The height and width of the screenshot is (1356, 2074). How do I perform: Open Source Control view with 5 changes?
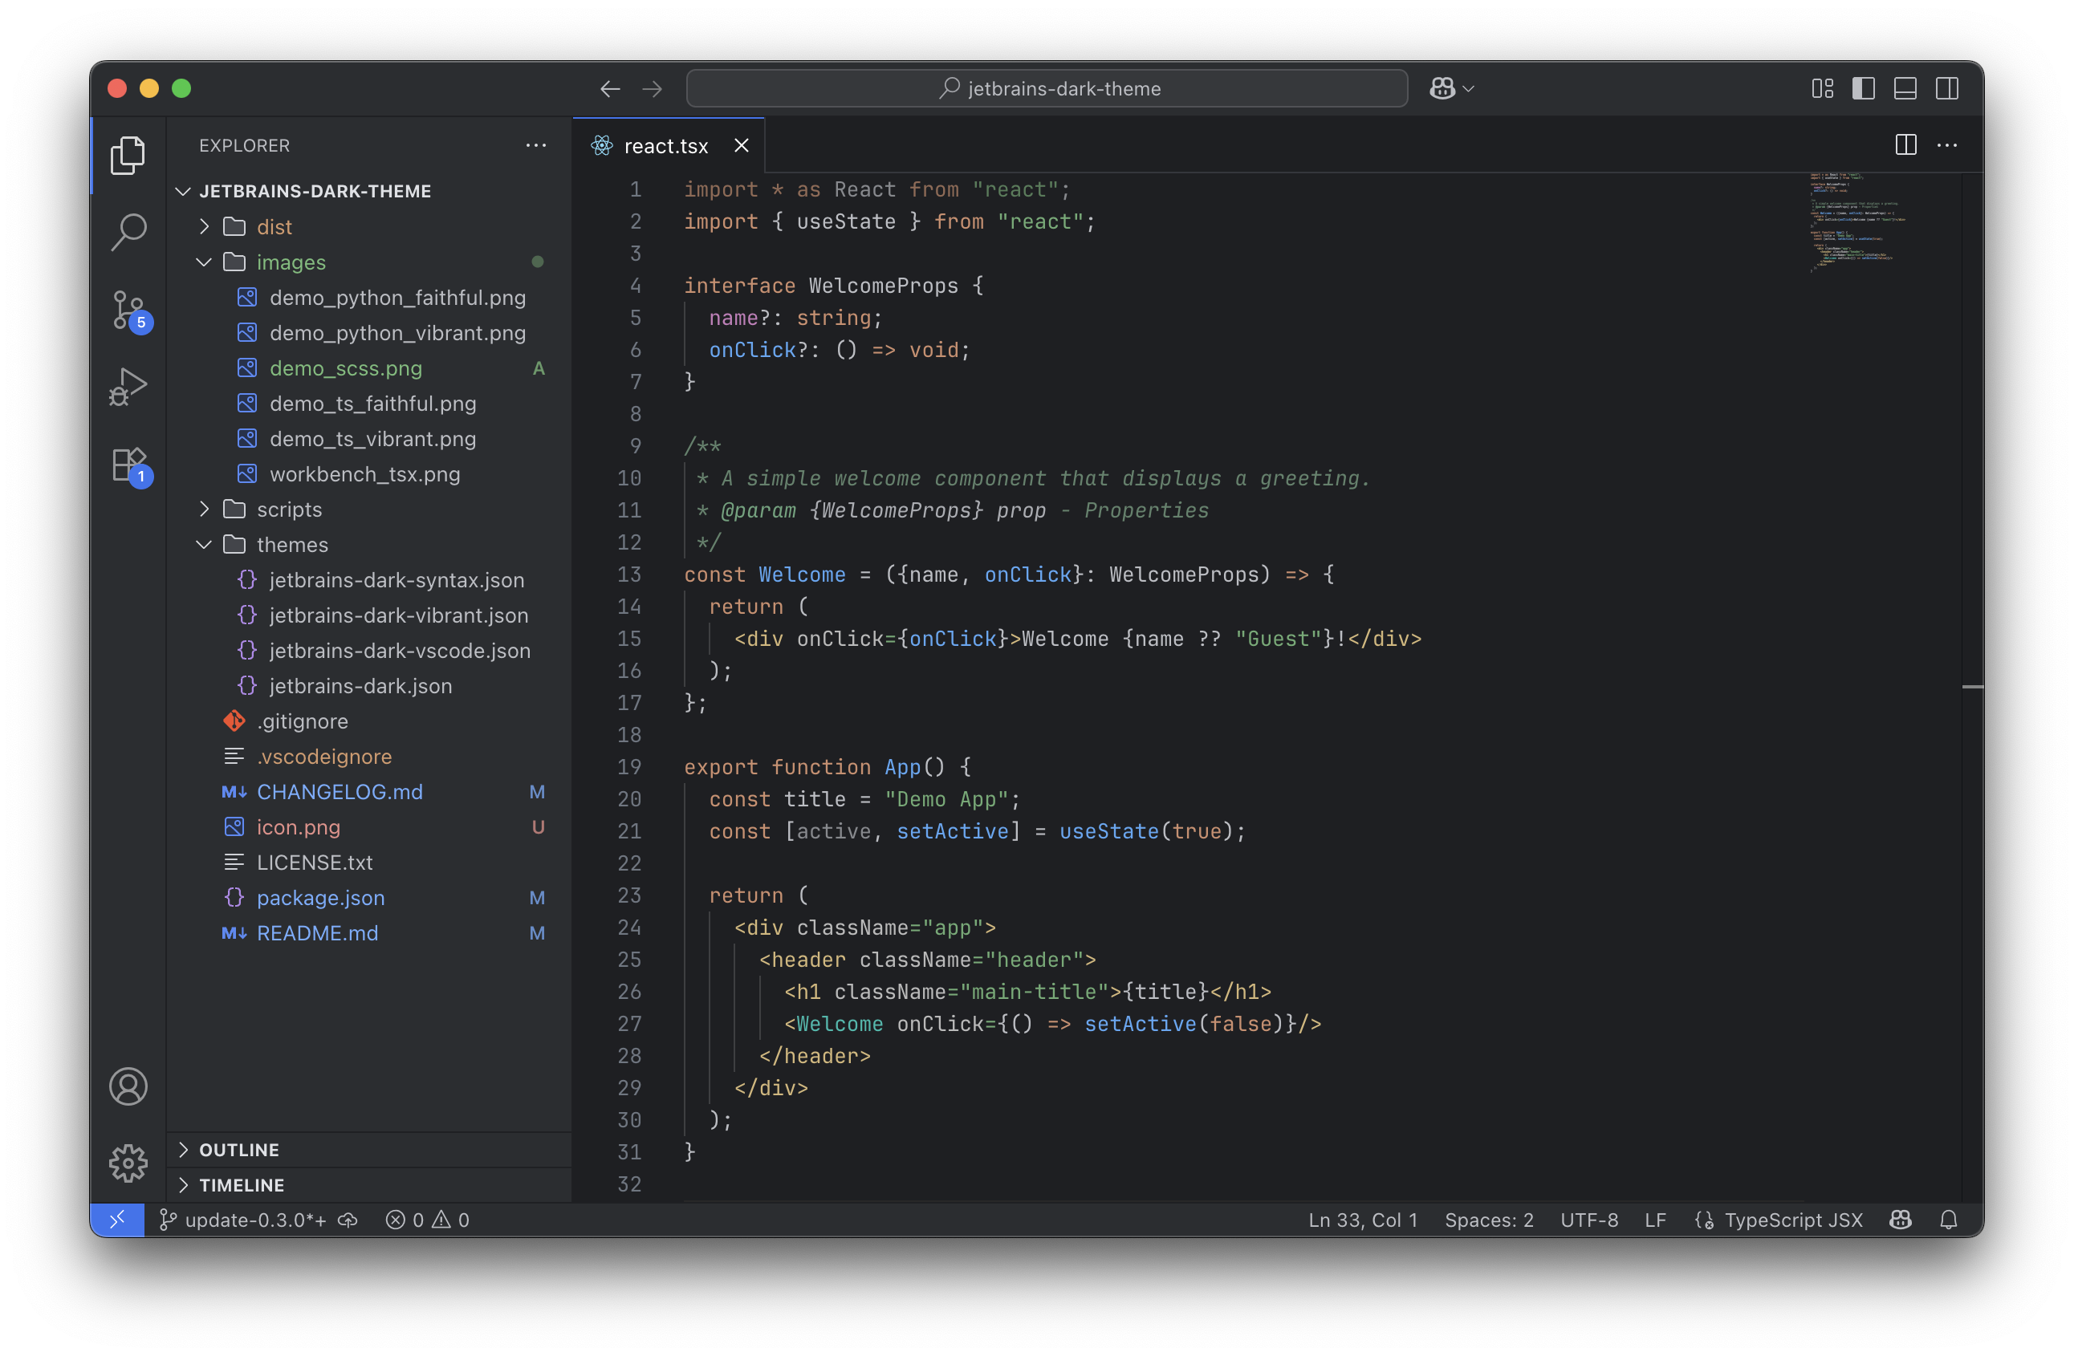tap(128, 310)
